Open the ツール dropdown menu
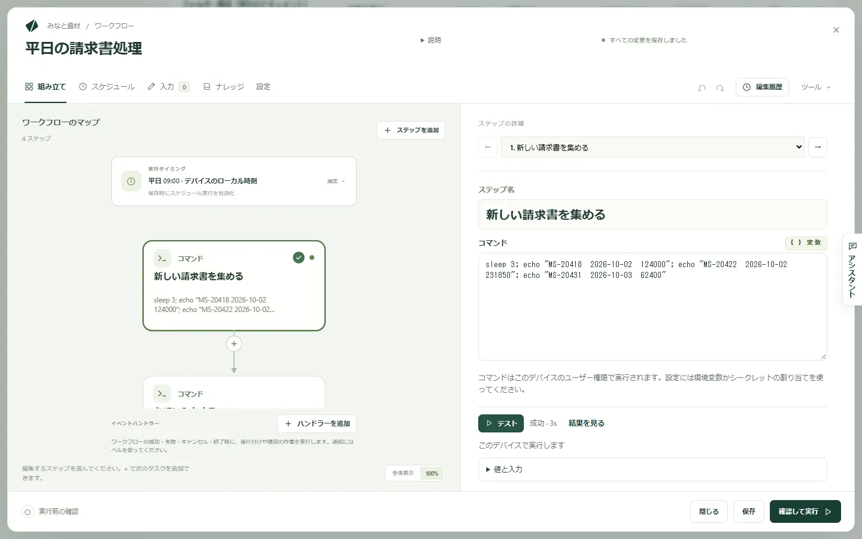Screen dimensions: 862x539 (x=816, y=87)
